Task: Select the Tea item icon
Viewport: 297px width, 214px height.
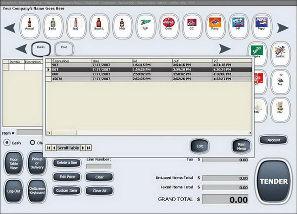Action: (280, 80)
